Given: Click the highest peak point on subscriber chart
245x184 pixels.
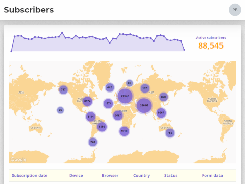Looking at the screenshot, I should coord(62,32).
